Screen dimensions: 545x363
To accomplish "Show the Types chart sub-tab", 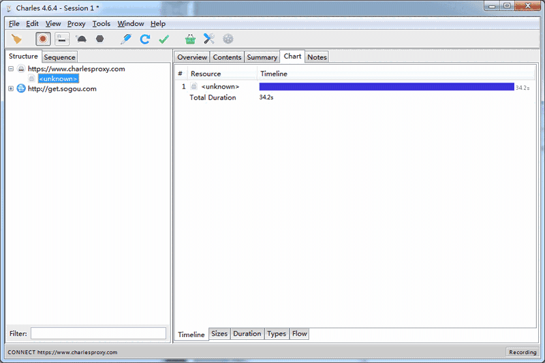I will tap(277, 334).
